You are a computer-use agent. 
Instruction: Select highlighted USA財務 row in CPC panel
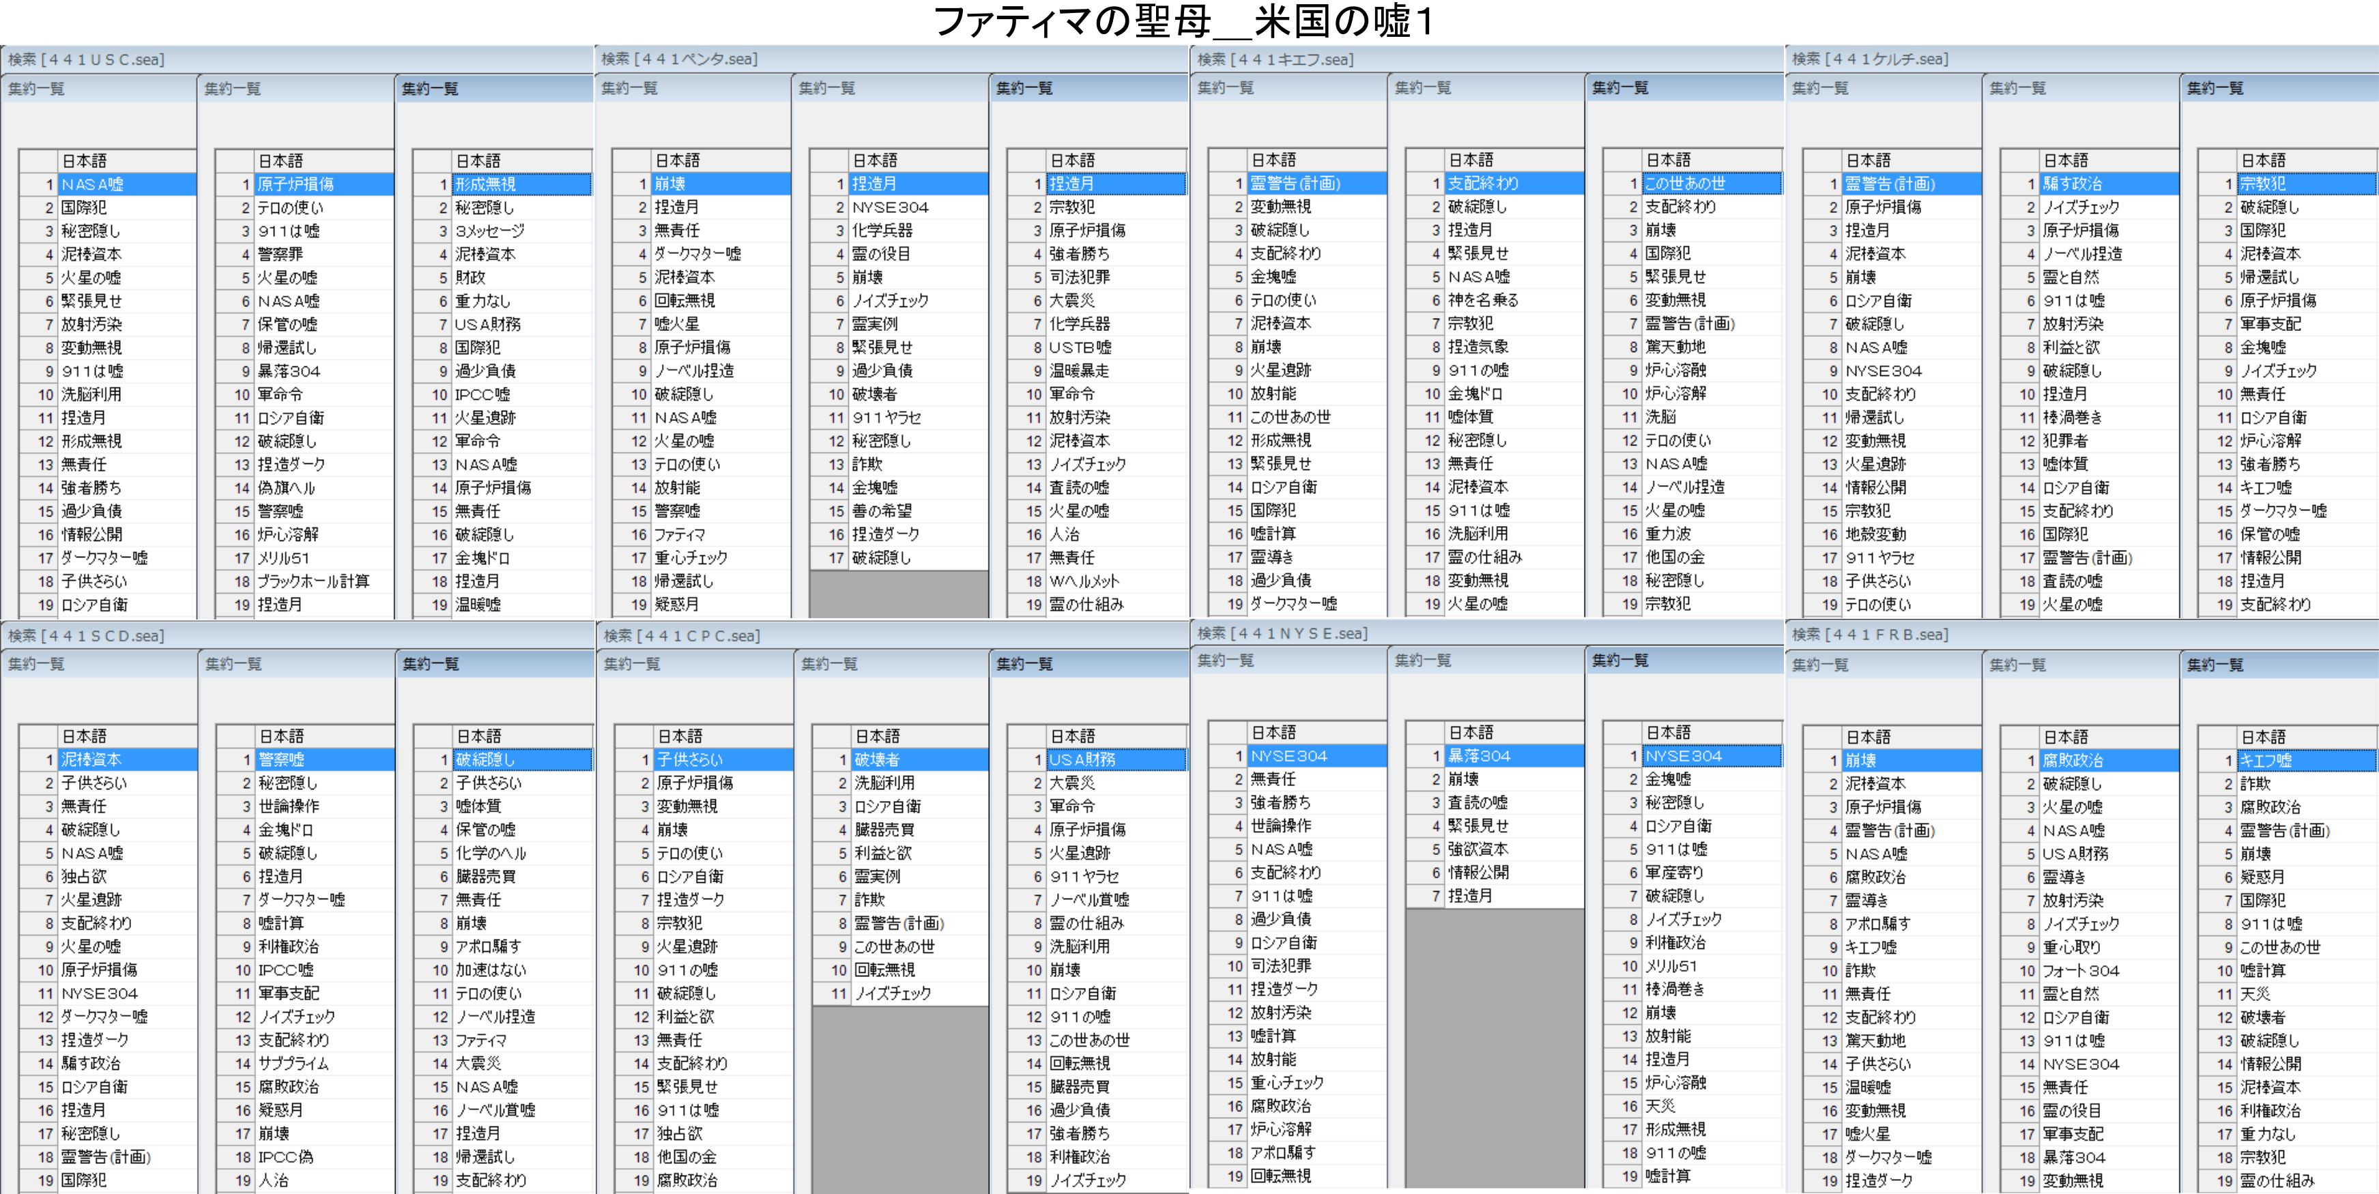1082,759
